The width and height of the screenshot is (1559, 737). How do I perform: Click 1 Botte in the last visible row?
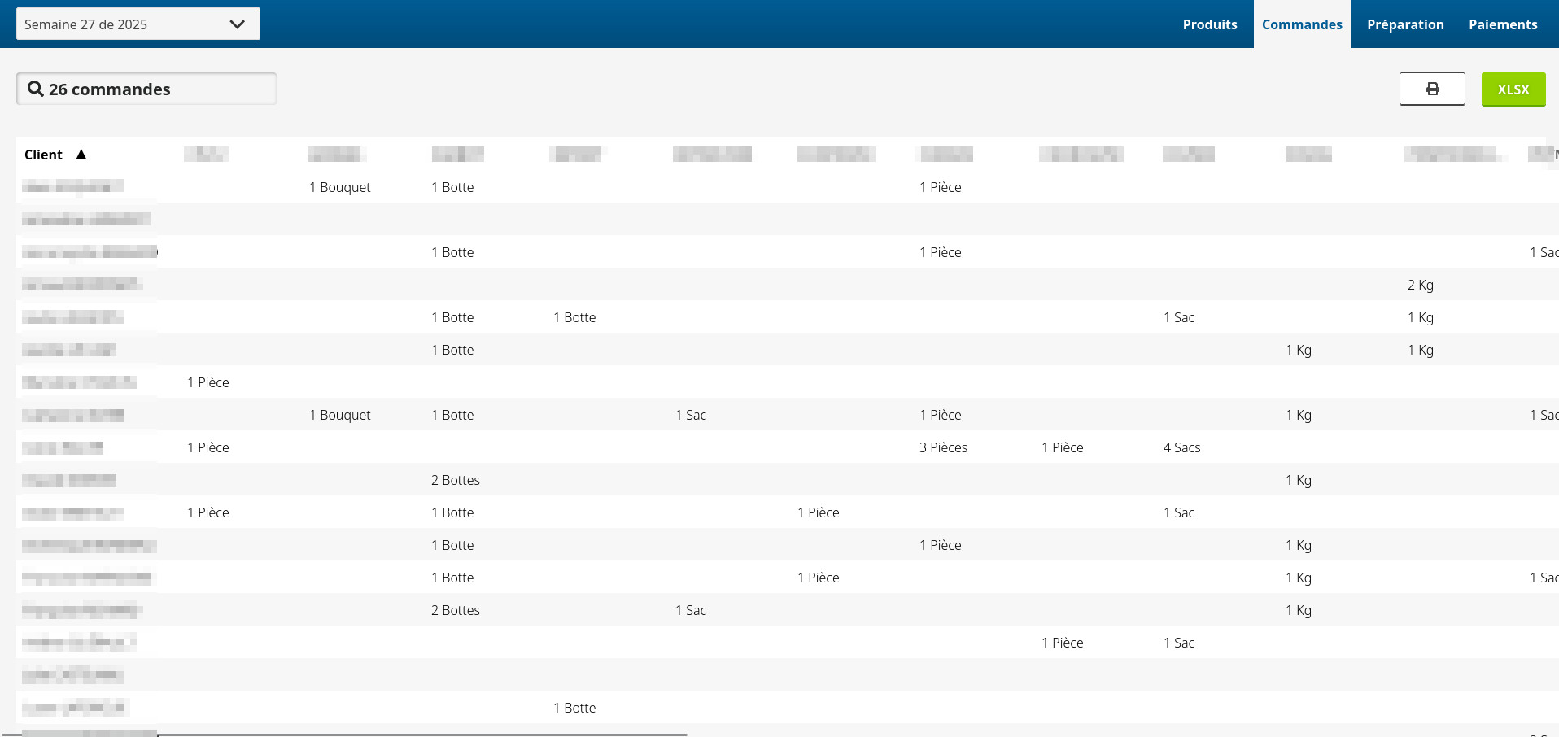click(574, 708)
